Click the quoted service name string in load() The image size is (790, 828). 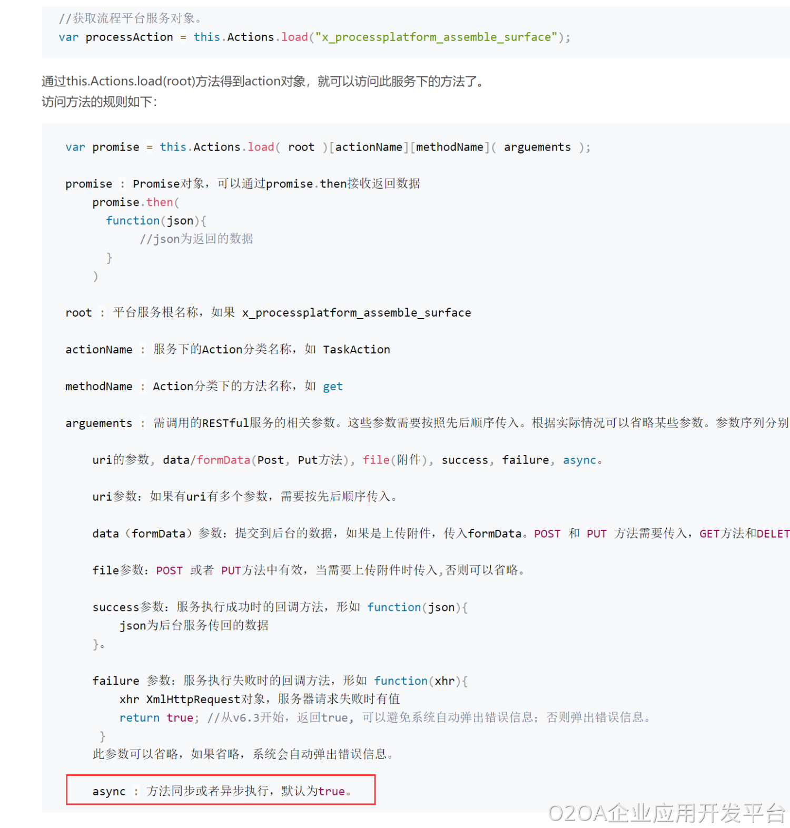coord(436,37)
